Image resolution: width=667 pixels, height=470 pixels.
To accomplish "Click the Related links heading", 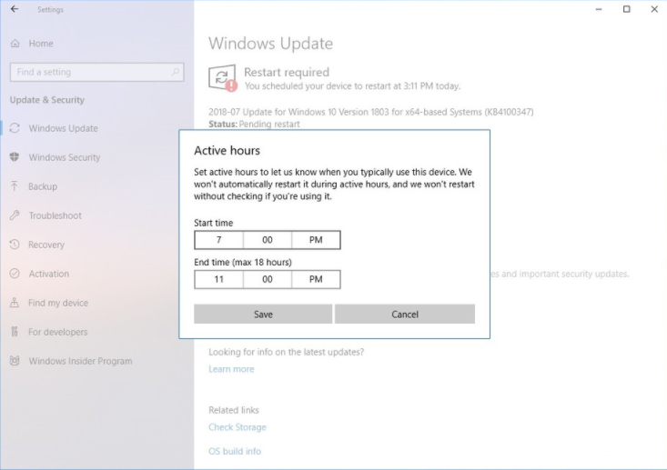I will pos(234,410).
